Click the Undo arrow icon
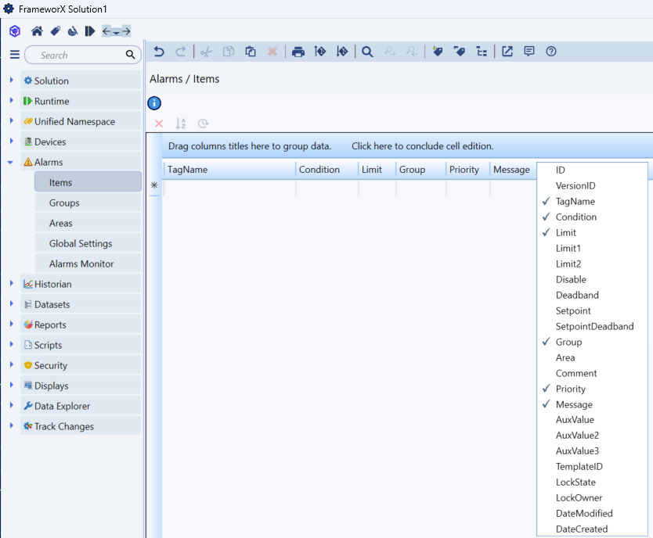 pos(159,52)
